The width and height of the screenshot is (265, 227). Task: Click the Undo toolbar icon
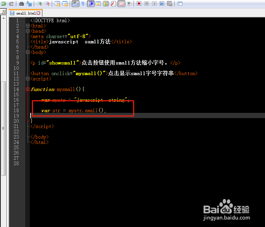pos(3,4)
